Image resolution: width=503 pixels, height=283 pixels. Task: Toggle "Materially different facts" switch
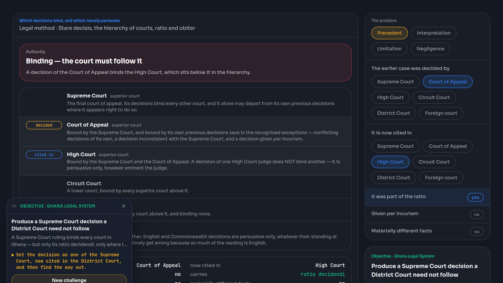coord(477,232)
